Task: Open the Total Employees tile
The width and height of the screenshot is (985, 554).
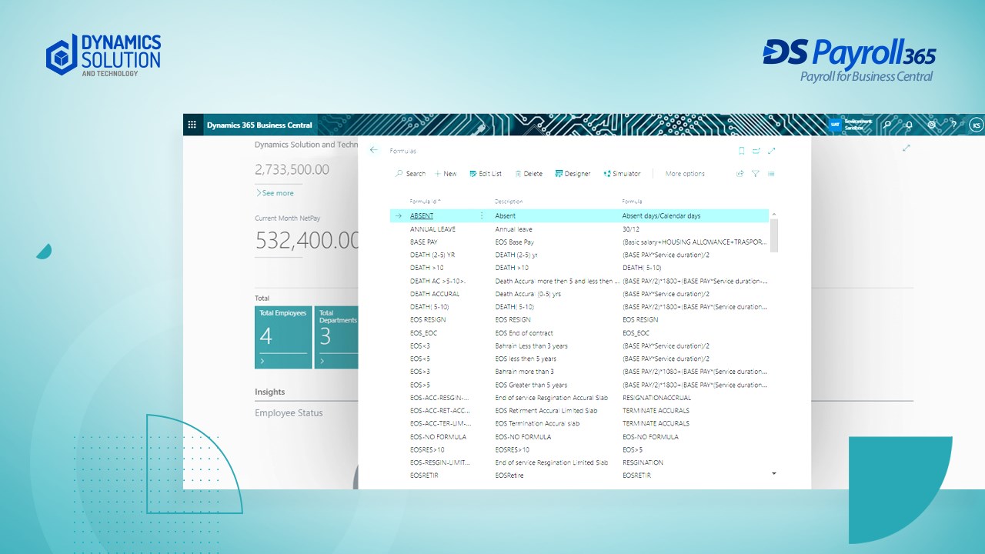Action: tap(283, 337)
